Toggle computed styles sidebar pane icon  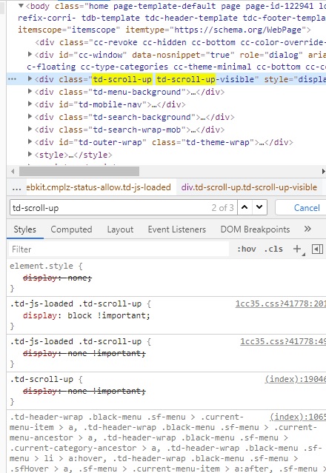[x=317, y=249]
